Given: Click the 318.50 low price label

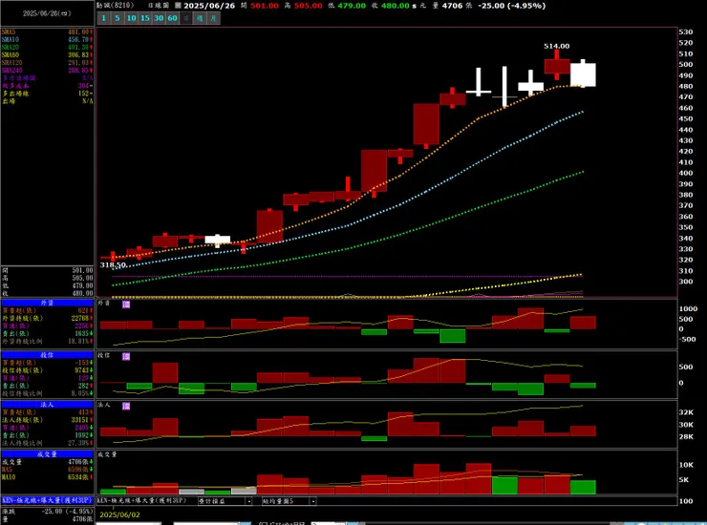Looking at the screenshot, I should 113,264.
